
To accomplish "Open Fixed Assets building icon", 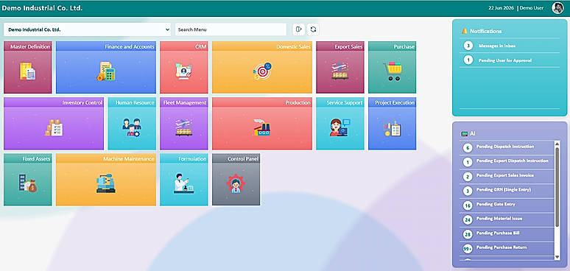I will point(28,183).
